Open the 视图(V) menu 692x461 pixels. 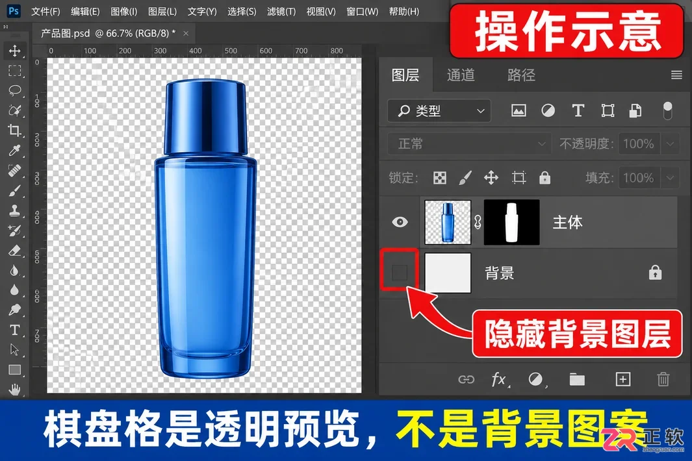coord(321,12)
